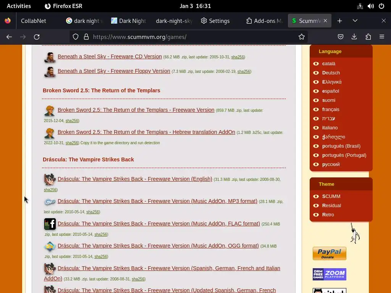Click the FLAC music addon icon

(x=50, y=224)
